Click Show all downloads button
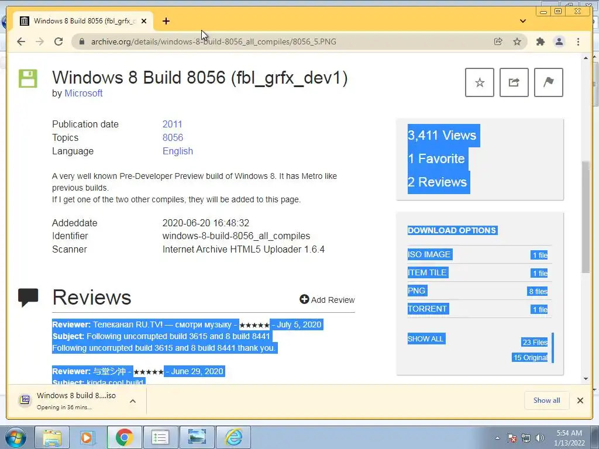This screenshot has height=449, width=599. coord(547,400)
